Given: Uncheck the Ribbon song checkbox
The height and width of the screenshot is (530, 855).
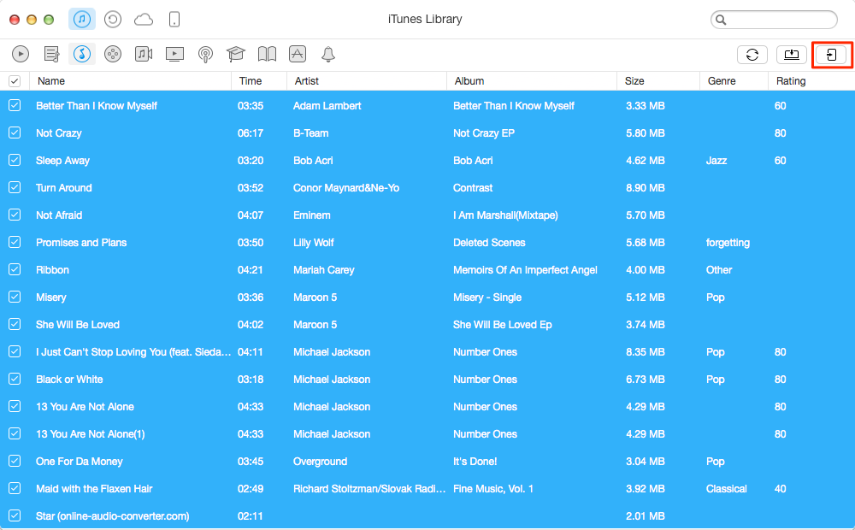Looking at the screenshot, I should 15,269.
